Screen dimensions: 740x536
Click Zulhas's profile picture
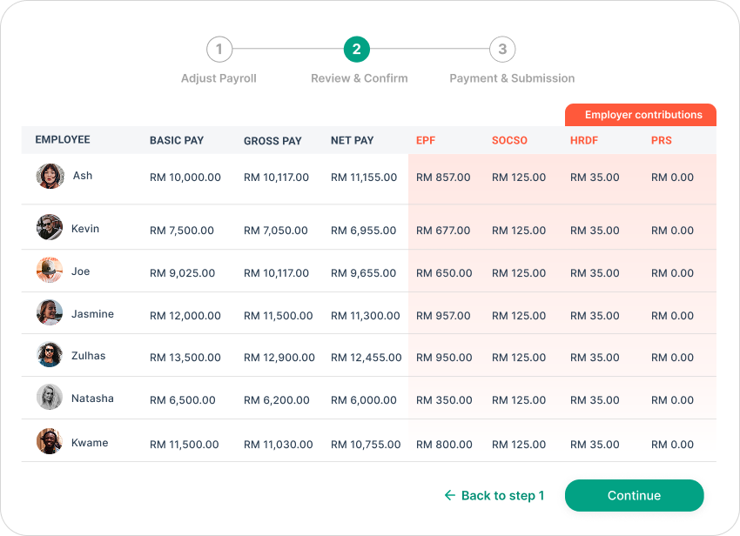point(50,355)
